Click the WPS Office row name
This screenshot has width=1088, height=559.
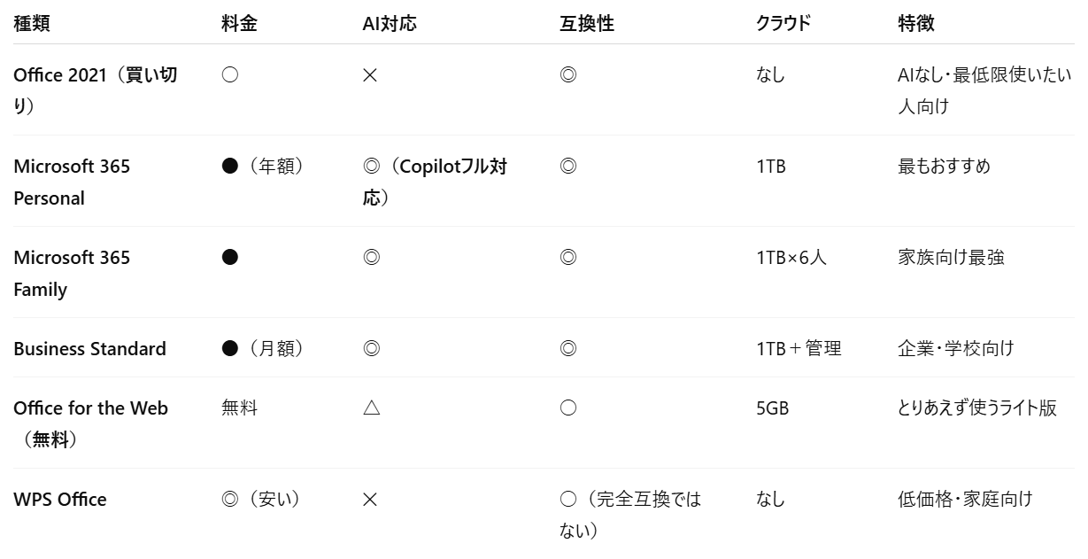(x=60, y=500)
